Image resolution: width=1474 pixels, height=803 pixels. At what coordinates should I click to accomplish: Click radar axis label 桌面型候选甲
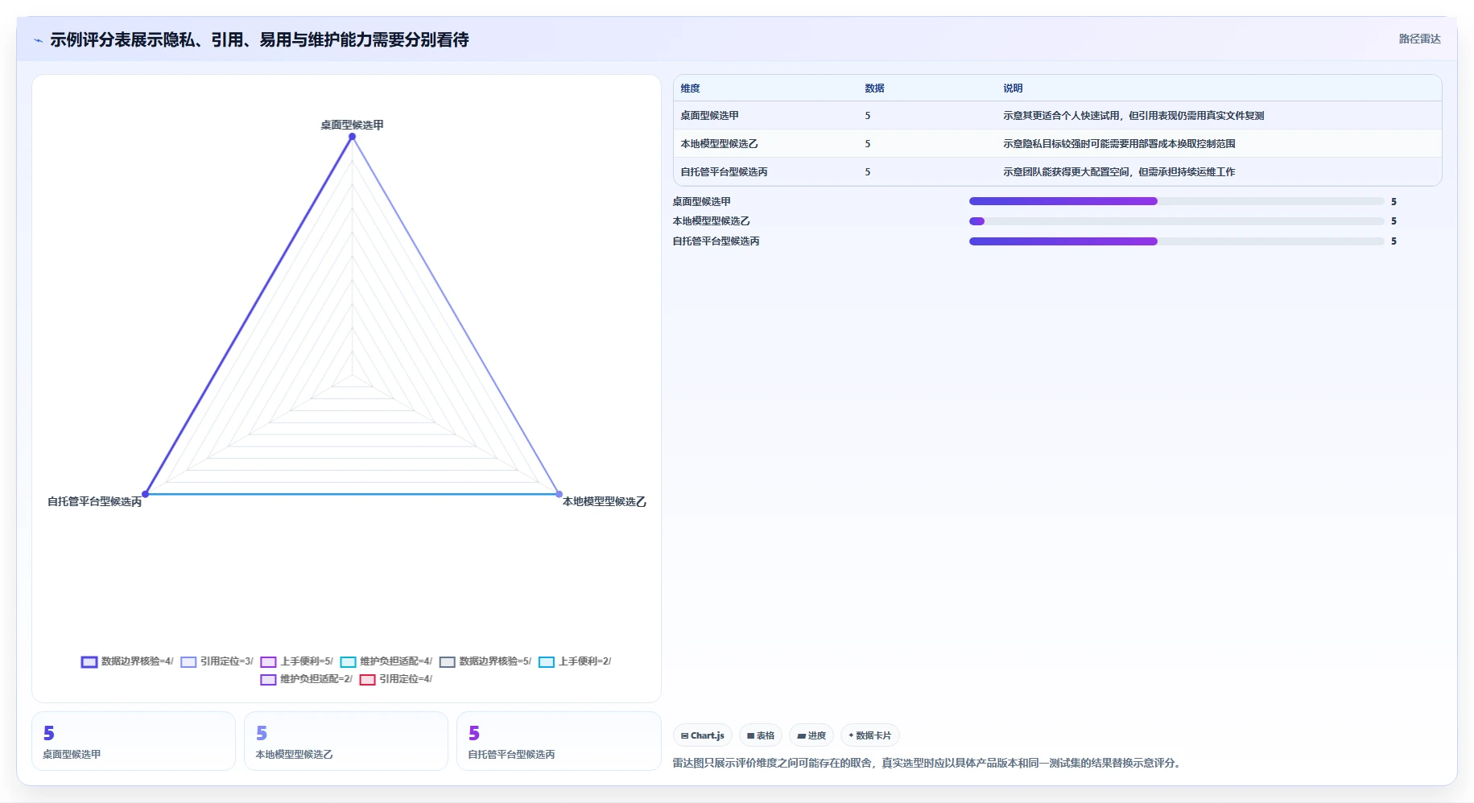[352, 125]
